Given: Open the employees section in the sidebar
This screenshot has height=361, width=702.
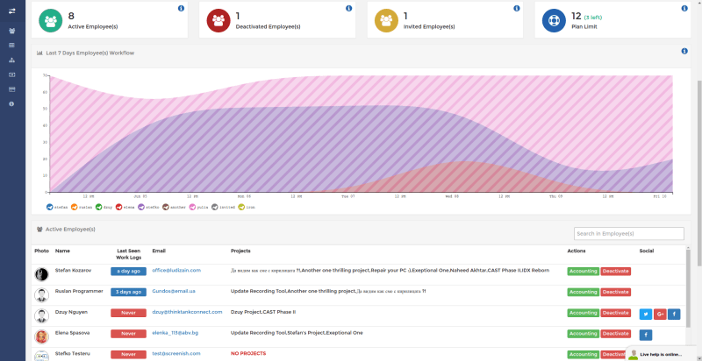Looking at the screenshot, I should click(11, 31).
